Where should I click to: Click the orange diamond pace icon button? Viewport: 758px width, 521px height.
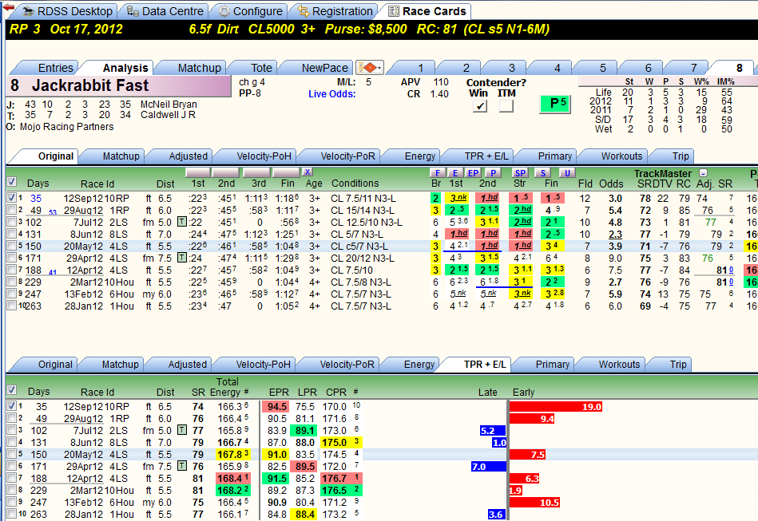coord(368,68)
